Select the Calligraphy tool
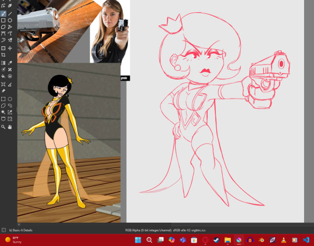The width and height of the screenshot is (314, 246). [10, 6]
